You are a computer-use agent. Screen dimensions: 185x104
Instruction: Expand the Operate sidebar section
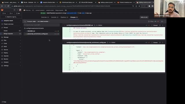[x=11, y=56]
